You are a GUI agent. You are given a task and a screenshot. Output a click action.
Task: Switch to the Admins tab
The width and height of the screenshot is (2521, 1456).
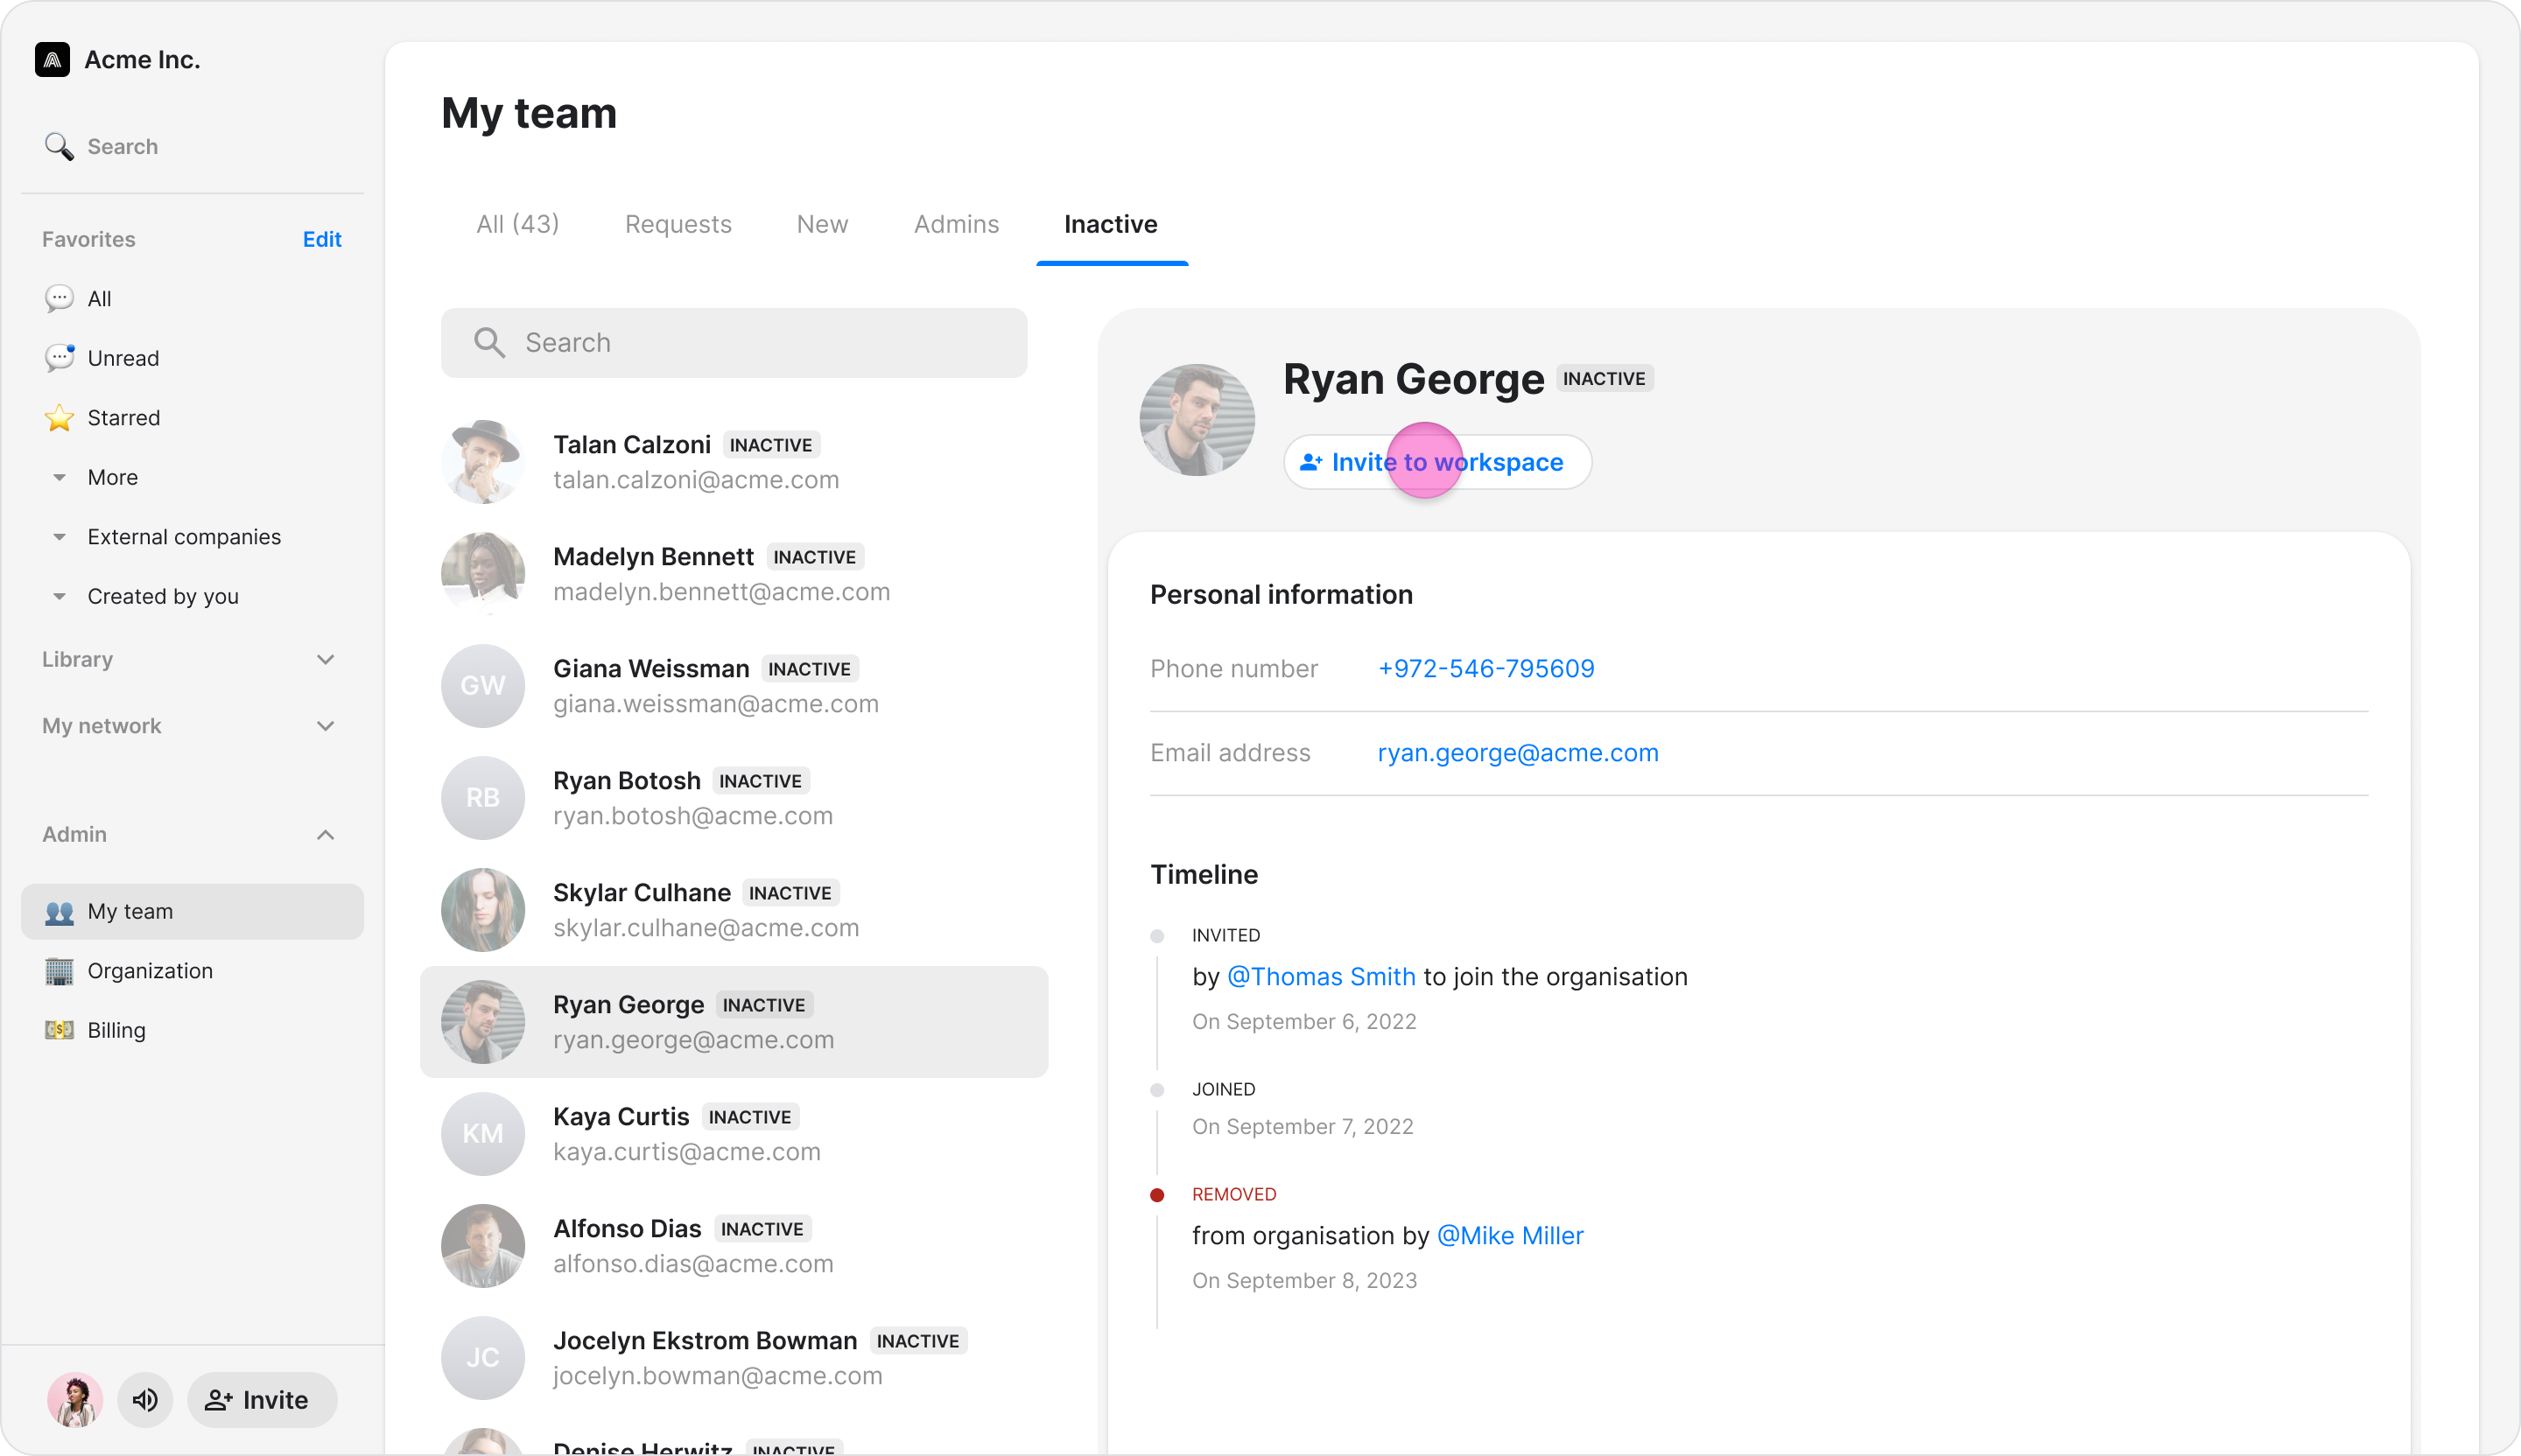pos(955,224)
